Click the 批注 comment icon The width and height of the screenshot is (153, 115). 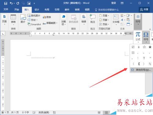point(93,19)
